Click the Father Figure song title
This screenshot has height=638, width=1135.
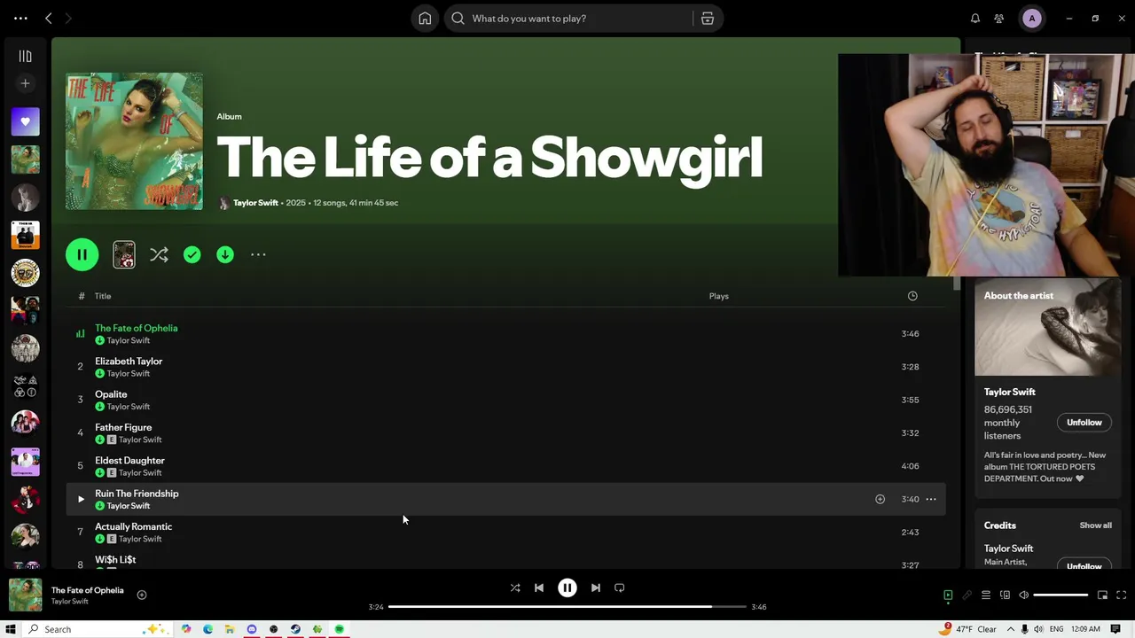[x=123, y=427]
